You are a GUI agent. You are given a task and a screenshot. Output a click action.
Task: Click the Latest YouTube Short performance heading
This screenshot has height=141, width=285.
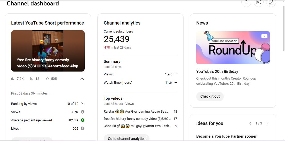[47, 23]
